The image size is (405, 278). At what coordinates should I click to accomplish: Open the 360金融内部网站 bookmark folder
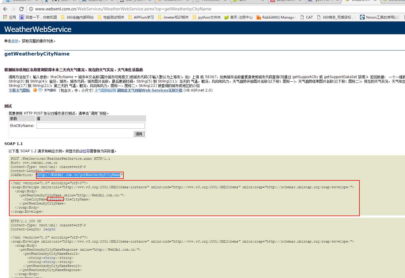pyautogui.click(x=77, y=17)
